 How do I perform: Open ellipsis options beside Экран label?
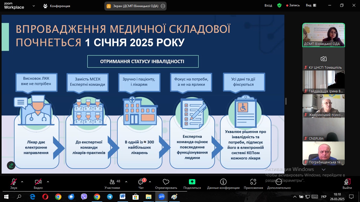tap(163, 6)
